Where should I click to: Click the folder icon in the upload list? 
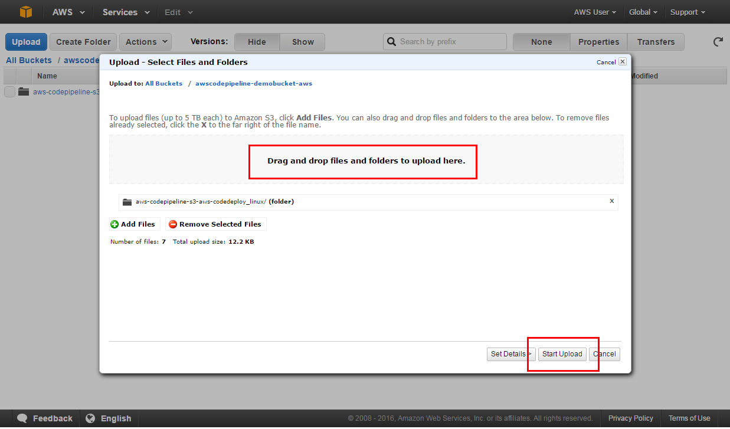tap(127, 202)
